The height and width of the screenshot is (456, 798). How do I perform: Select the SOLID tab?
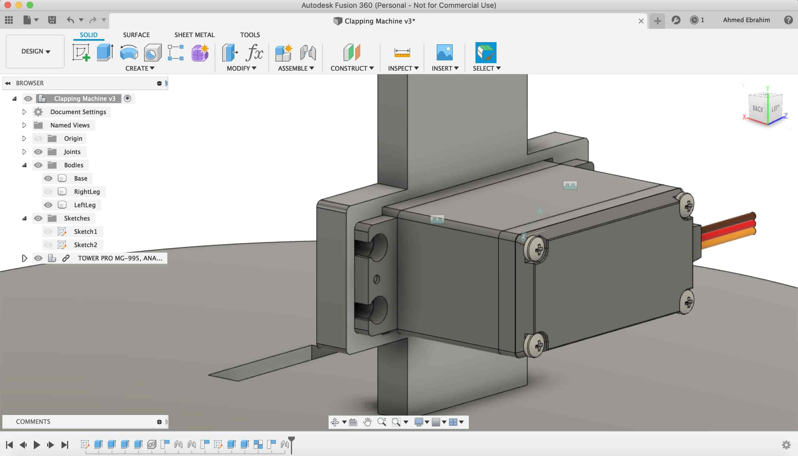89,35
